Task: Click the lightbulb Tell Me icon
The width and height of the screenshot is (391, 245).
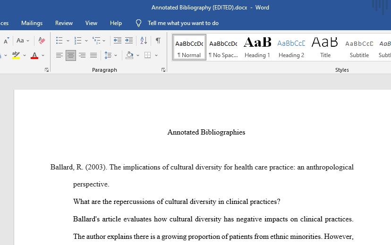Action: tap(138, 23)
